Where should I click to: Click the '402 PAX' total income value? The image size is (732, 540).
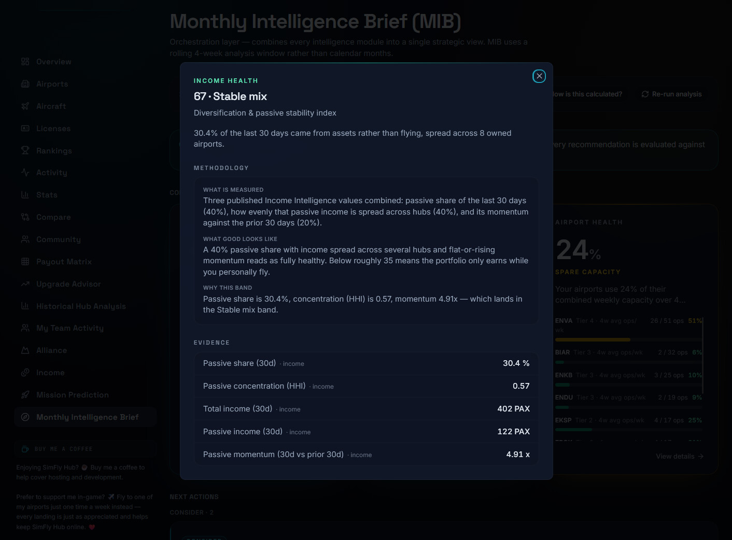pos(514,409)
